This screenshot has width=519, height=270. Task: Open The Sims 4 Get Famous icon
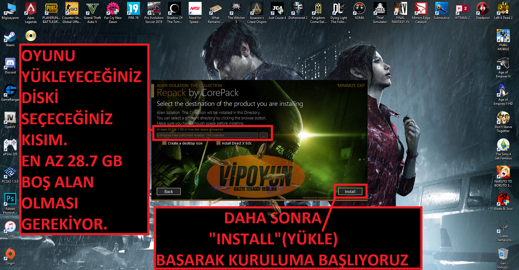(503, 149)
